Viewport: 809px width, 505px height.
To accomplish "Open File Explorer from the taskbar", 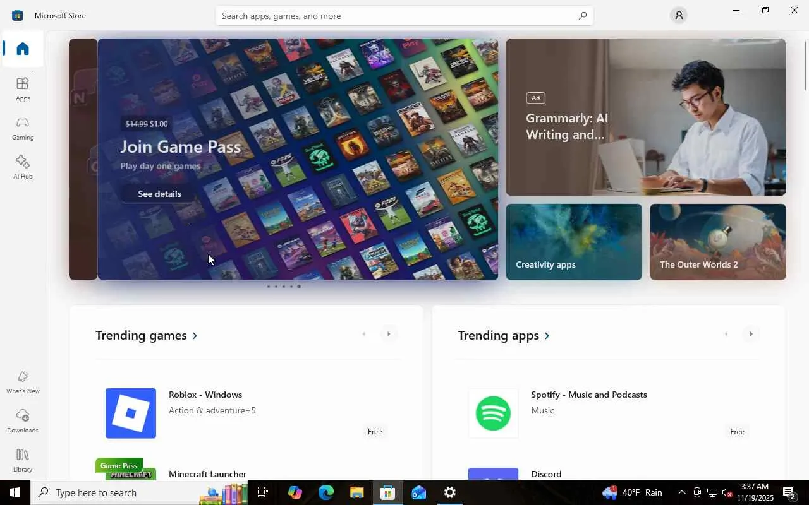I will (357, 492).
